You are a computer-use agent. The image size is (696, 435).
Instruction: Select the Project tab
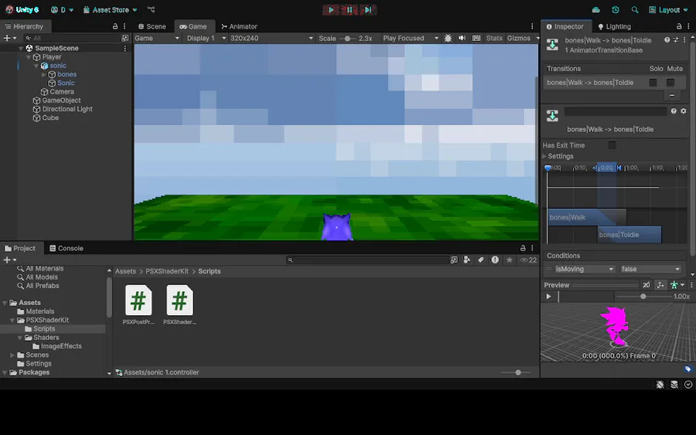coord(20,248)
